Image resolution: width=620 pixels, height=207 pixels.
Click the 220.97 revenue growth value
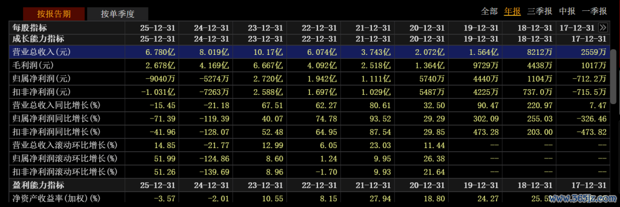(540, 105)
